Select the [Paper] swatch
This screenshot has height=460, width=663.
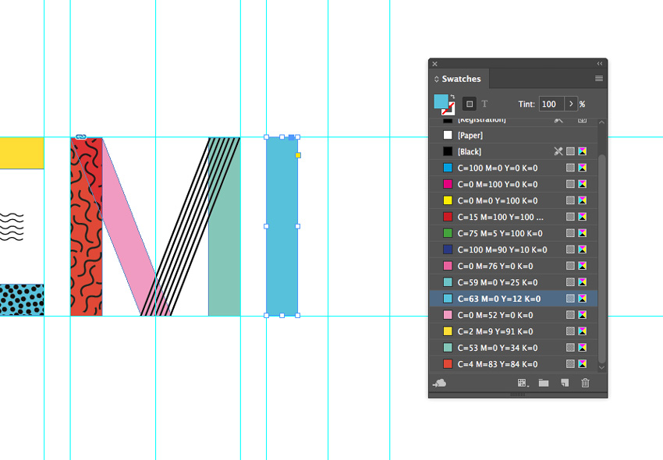[x=513, y=136]
